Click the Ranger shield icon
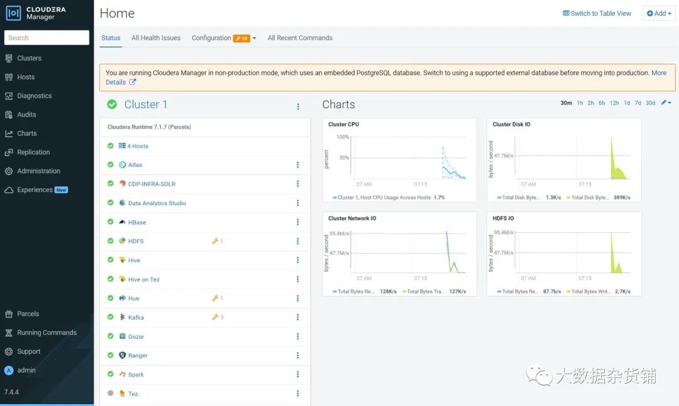 (122, 355)
